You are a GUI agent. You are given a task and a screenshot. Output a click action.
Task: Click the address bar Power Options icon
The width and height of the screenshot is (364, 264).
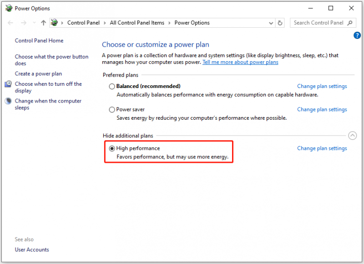pyautogui.click(x=54, y=23)
